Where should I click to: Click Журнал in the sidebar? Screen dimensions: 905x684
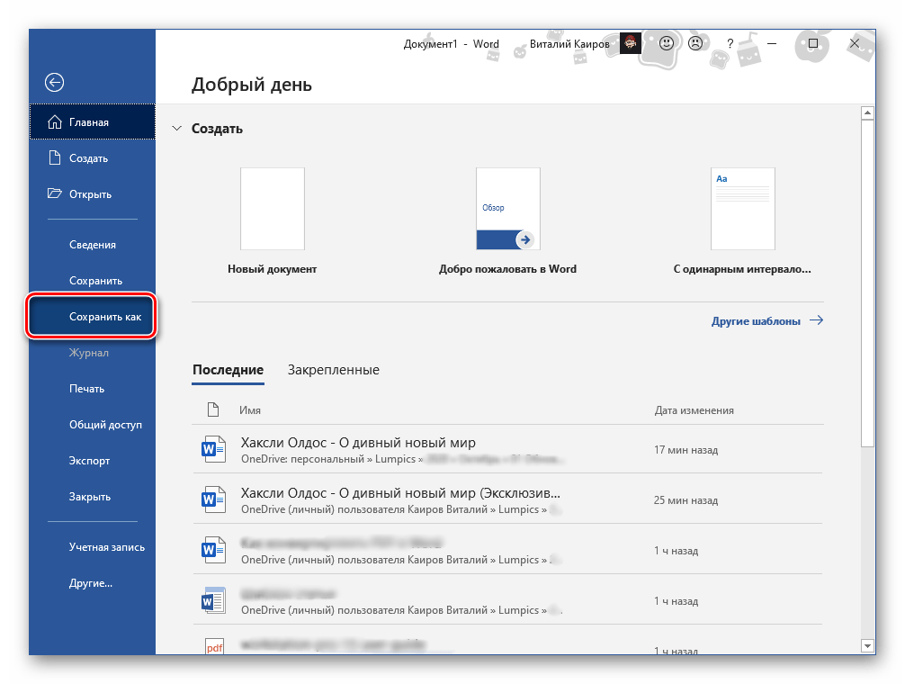tap(93, 353)
